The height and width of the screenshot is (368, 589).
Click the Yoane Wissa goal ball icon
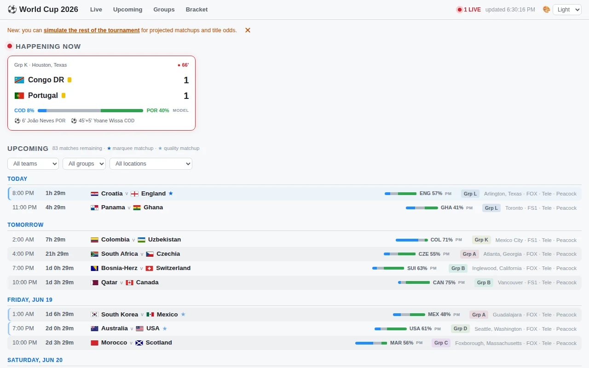(x=74, y=121)
